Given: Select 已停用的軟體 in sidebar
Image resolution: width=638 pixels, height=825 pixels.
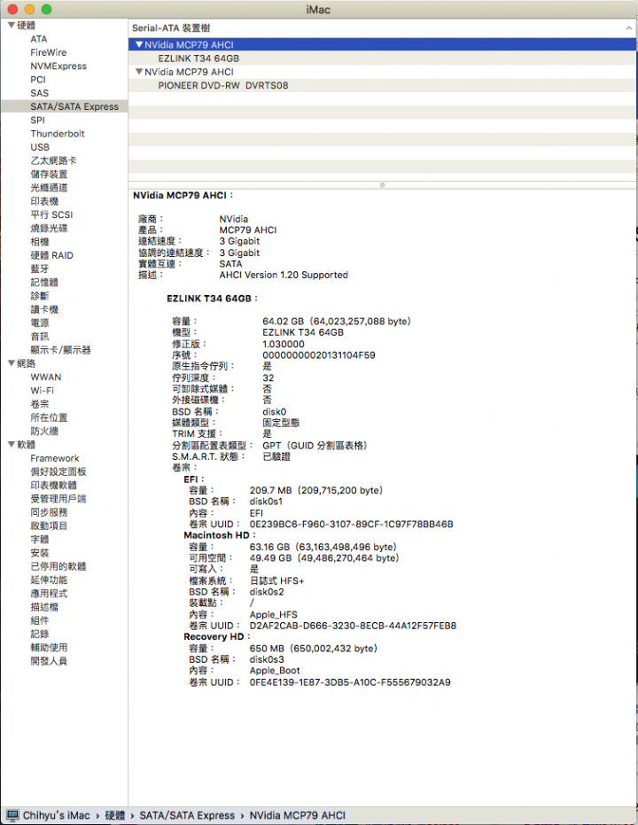Looking at the screenshot, I should click(x=58, y=566).
